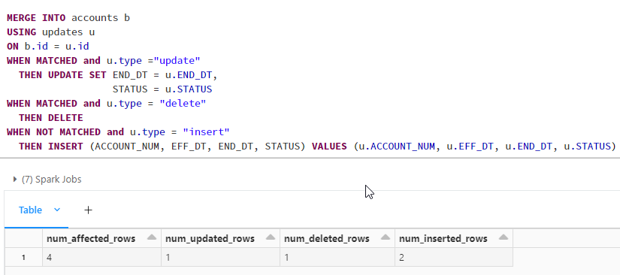Expand the Spark Jobs disclosure triangle
The image size is (620, 275).
15,180
